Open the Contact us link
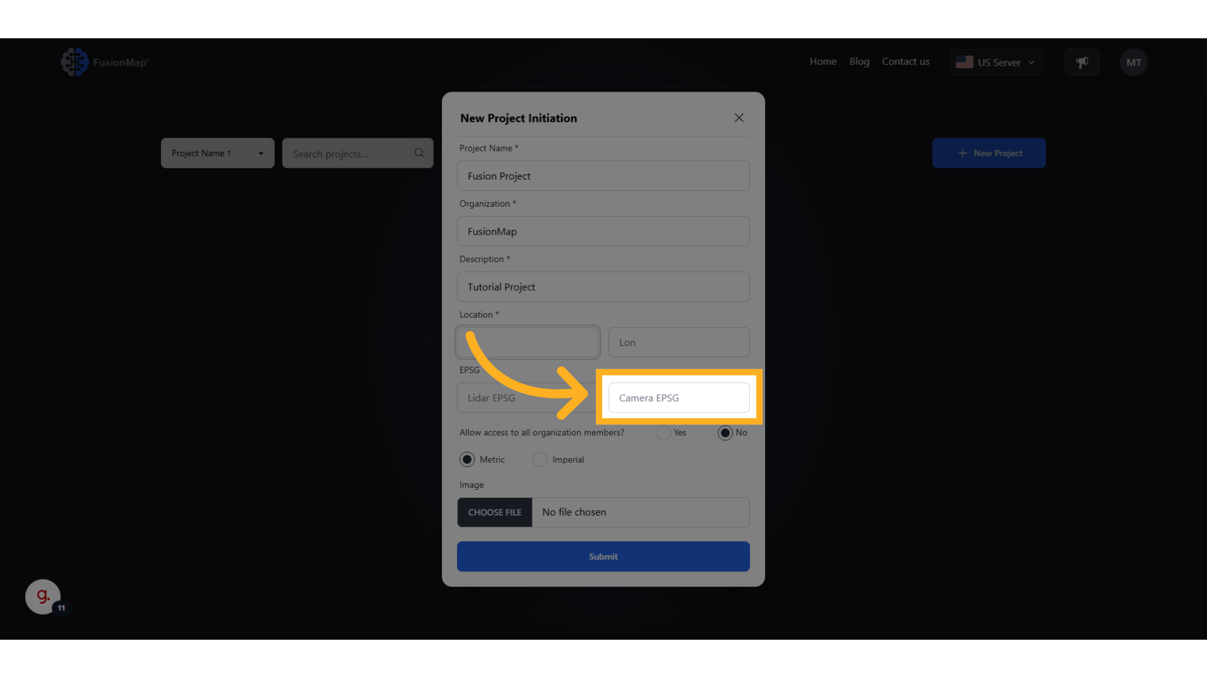1207x678 pixels. (905, 62)
